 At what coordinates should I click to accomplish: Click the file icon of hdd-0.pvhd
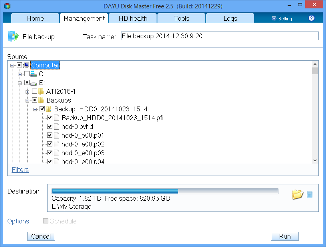(x=57, y=126)
